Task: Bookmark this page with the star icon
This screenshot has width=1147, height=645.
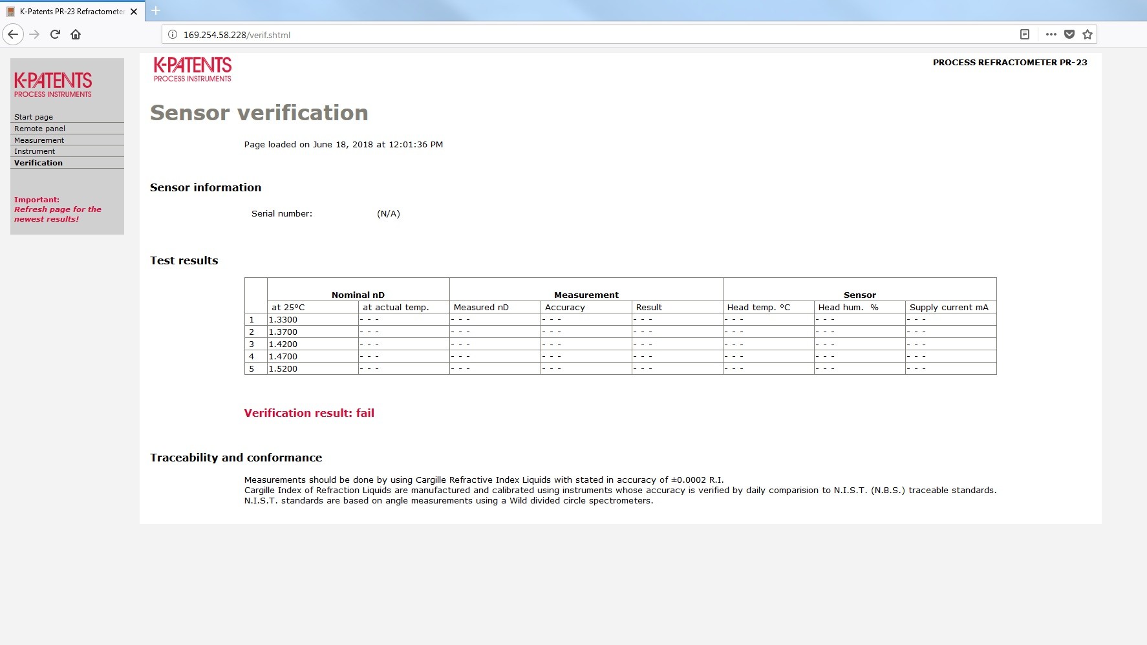Action: pyautogui.click(x=1088, y=34)
